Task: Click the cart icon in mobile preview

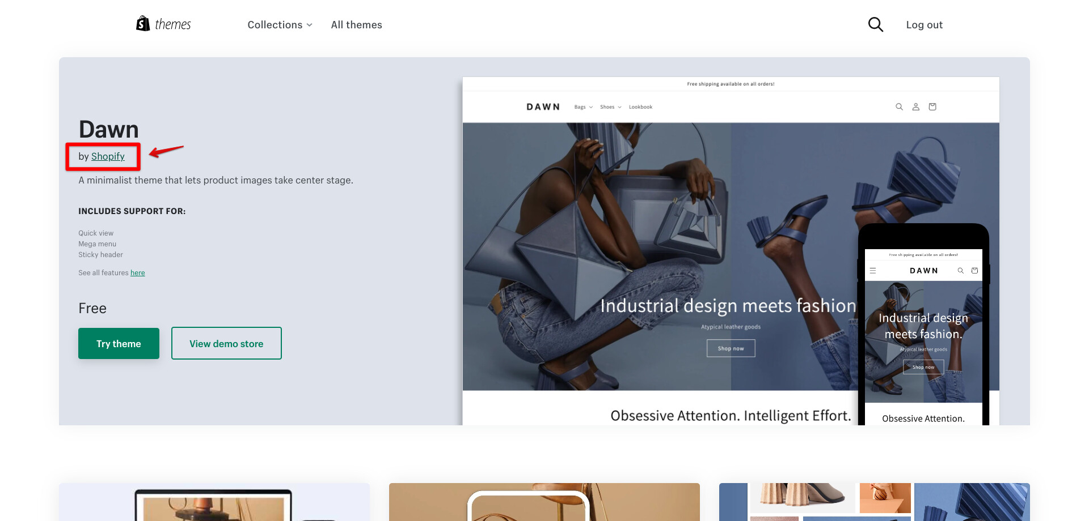Action: click(974, 271)
